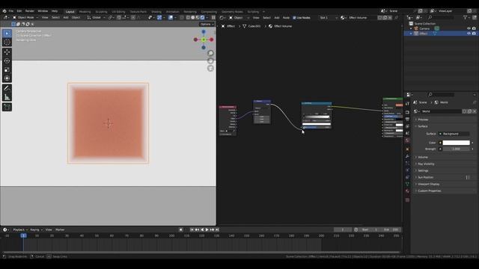Screen dimensions: 479x269
Task: Open the Slot 1 material slot dropdown
Action: tap(329, 18)
